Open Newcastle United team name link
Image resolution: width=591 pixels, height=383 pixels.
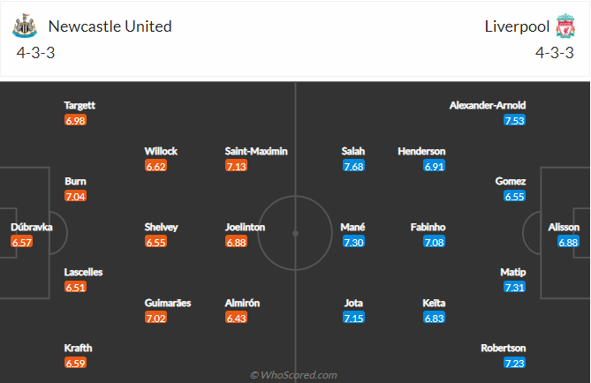pos(110,26)
